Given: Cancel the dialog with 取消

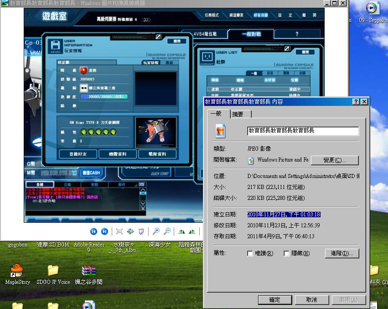Looking at the screenshot, I should 311,300.
